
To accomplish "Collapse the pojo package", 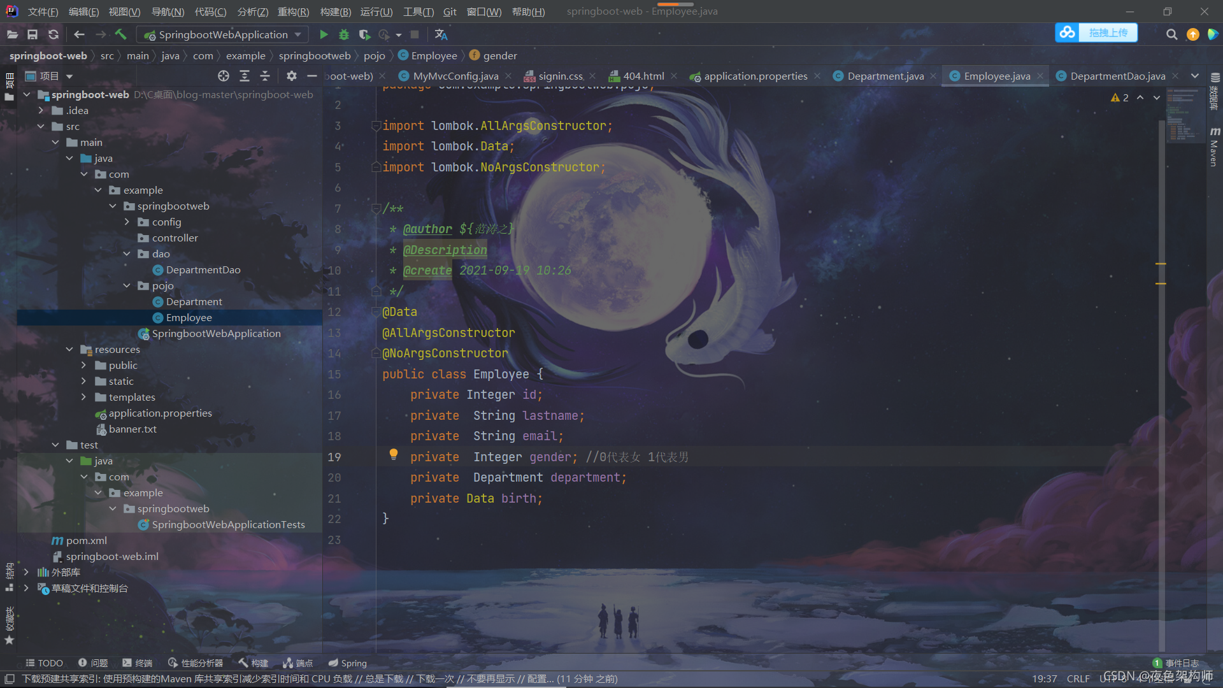I will pyautogui.click(x=127, y=285).
